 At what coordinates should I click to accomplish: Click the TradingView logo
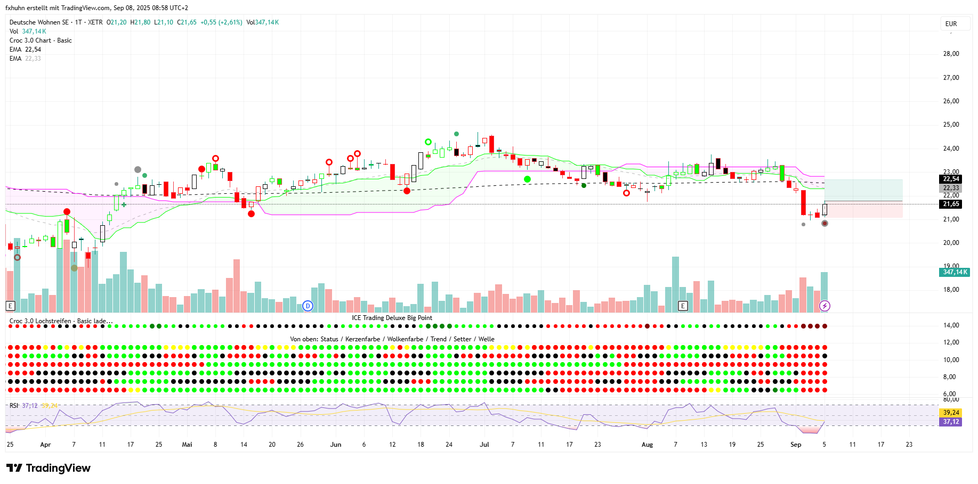coord(49,468)
